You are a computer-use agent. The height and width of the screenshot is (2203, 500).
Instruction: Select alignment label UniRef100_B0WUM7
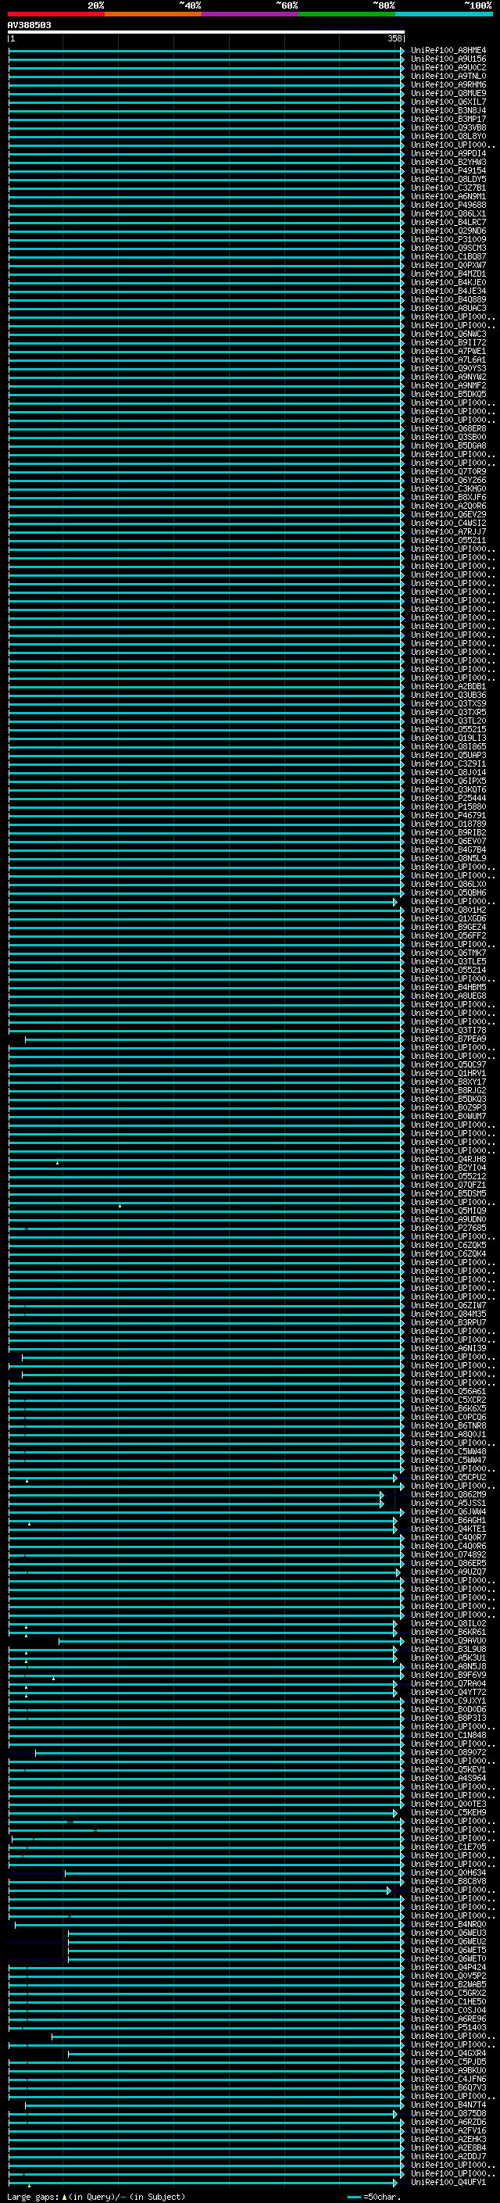[x=448, y=1116]
